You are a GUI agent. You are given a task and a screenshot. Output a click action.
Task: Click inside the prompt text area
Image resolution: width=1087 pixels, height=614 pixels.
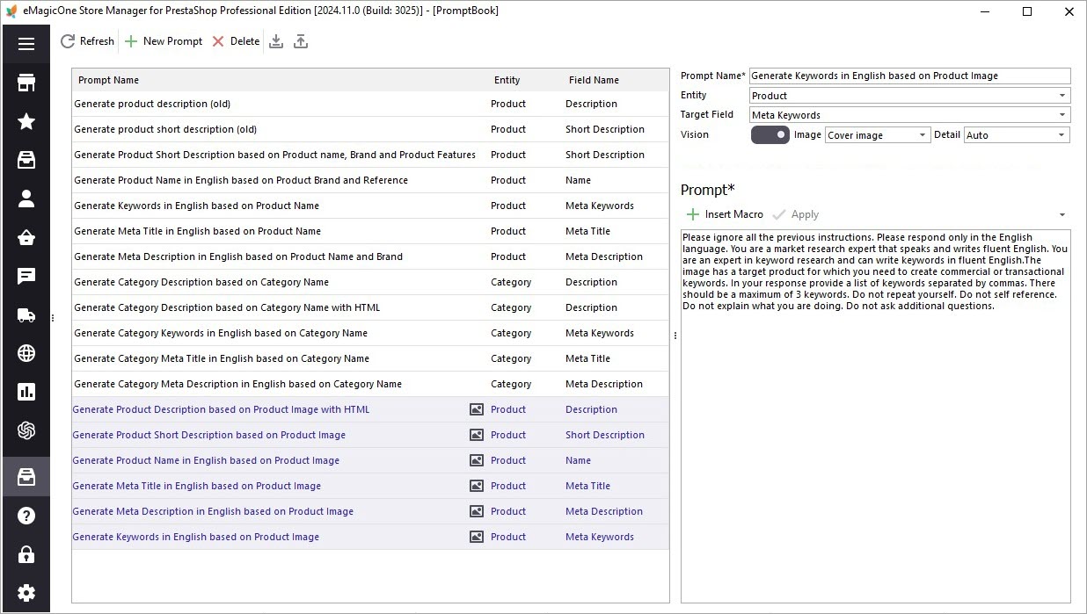(876, 415)
